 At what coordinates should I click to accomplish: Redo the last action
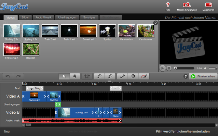[x=18, y=76]
